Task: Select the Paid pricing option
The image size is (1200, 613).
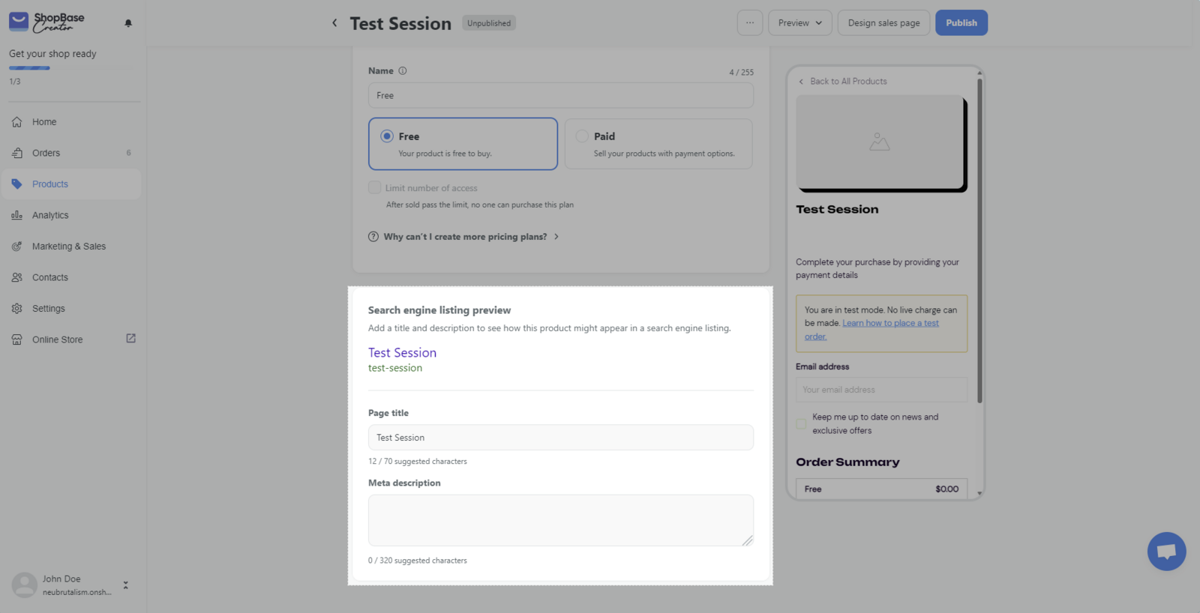Action: click(658, 144)
